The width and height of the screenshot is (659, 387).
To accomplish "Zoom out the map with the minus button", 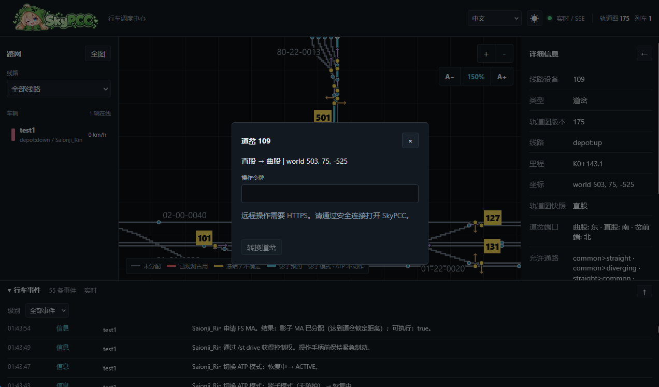I will click(x=504, y=54).
